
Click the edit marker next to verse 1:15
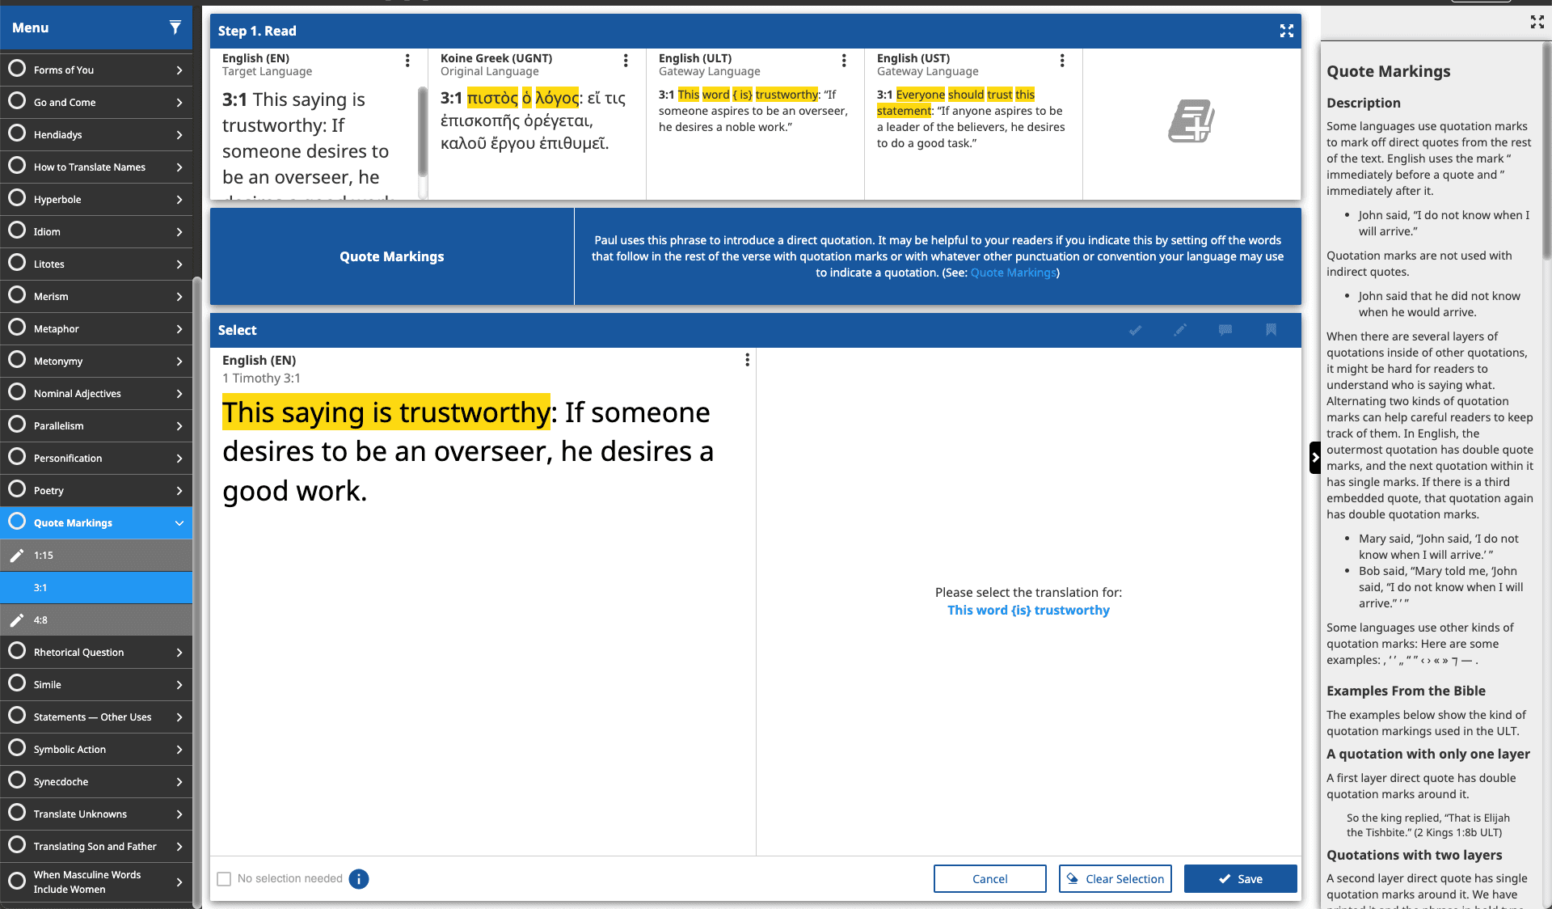click(18, 556)
